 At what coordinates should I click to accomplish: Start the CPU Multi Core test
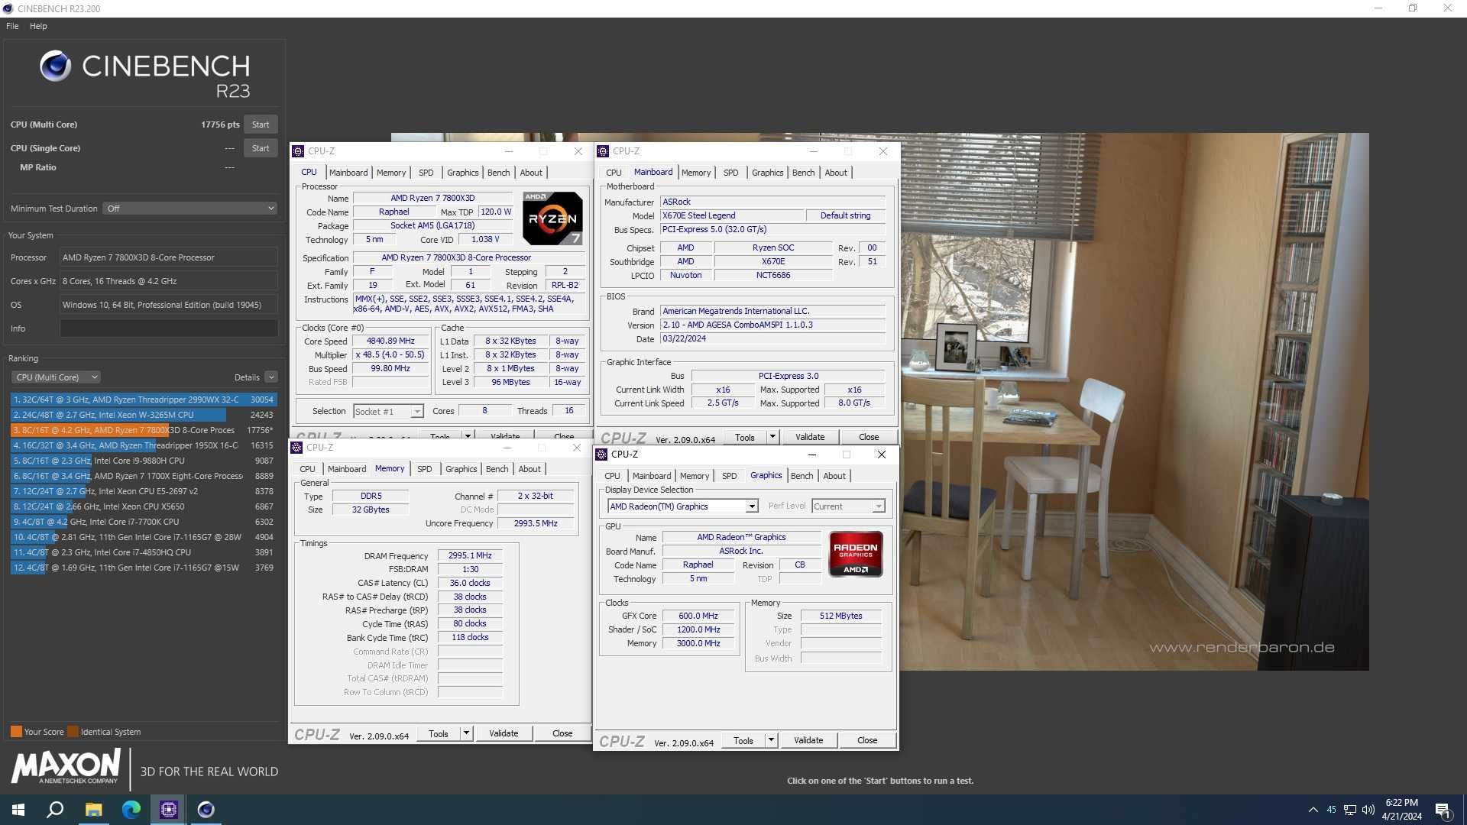261,125
